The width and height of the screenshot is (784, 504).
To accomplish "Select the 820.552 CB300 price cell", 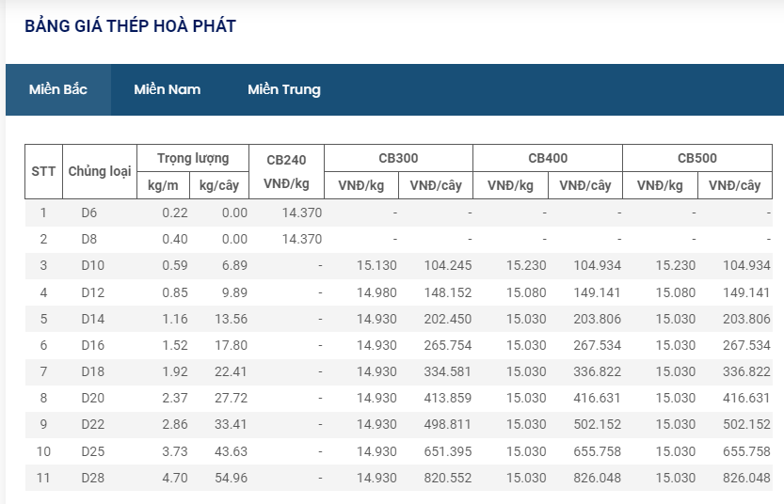I will tap(448, 478).
